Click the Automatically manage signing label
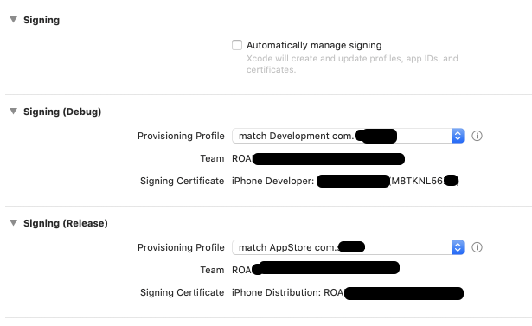The image size is (532, 326). (314, 45)
